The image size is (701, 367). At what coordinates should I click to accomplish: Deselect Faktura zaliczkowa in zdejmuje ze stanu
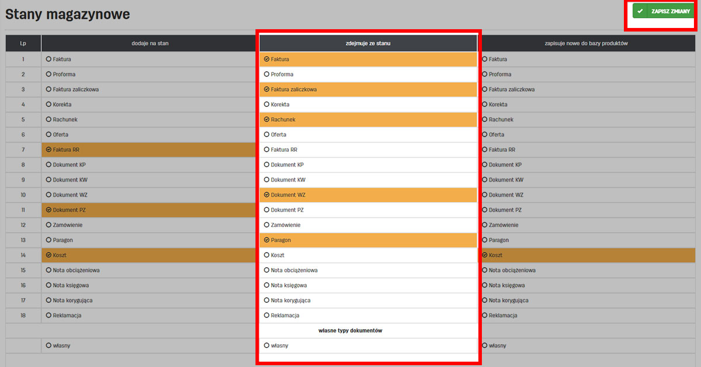click(267, 89)
